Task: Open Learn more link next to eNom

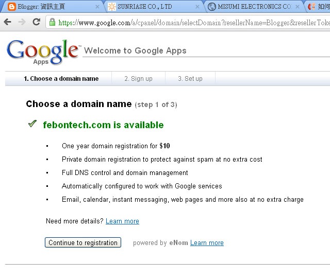Action: click(x=207, y=243)
